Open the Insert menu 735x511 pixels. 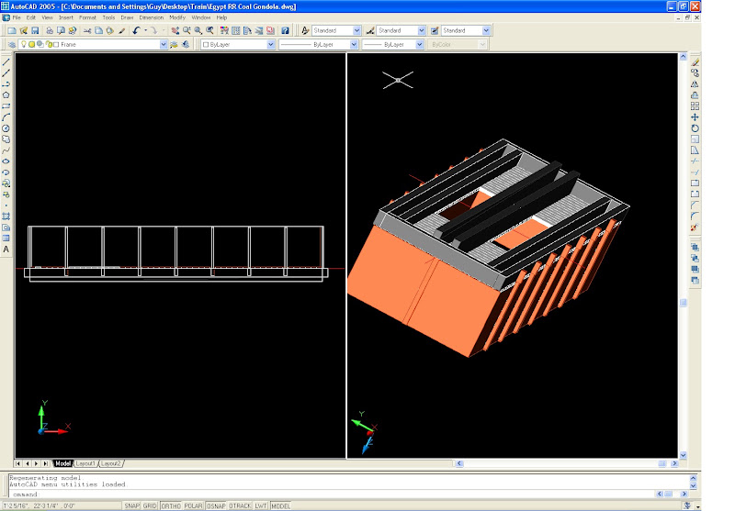coord(65,17)
